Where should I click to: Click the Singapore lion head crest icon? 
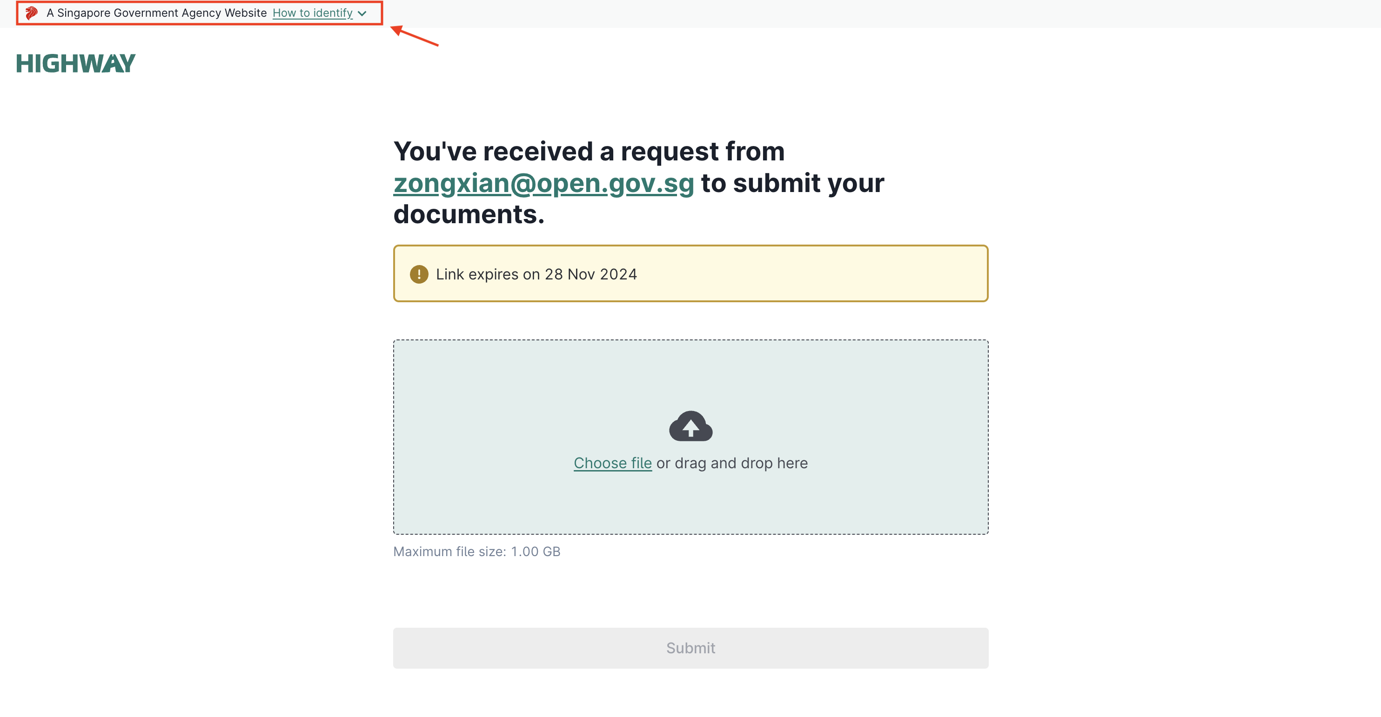tap(32, 13)
